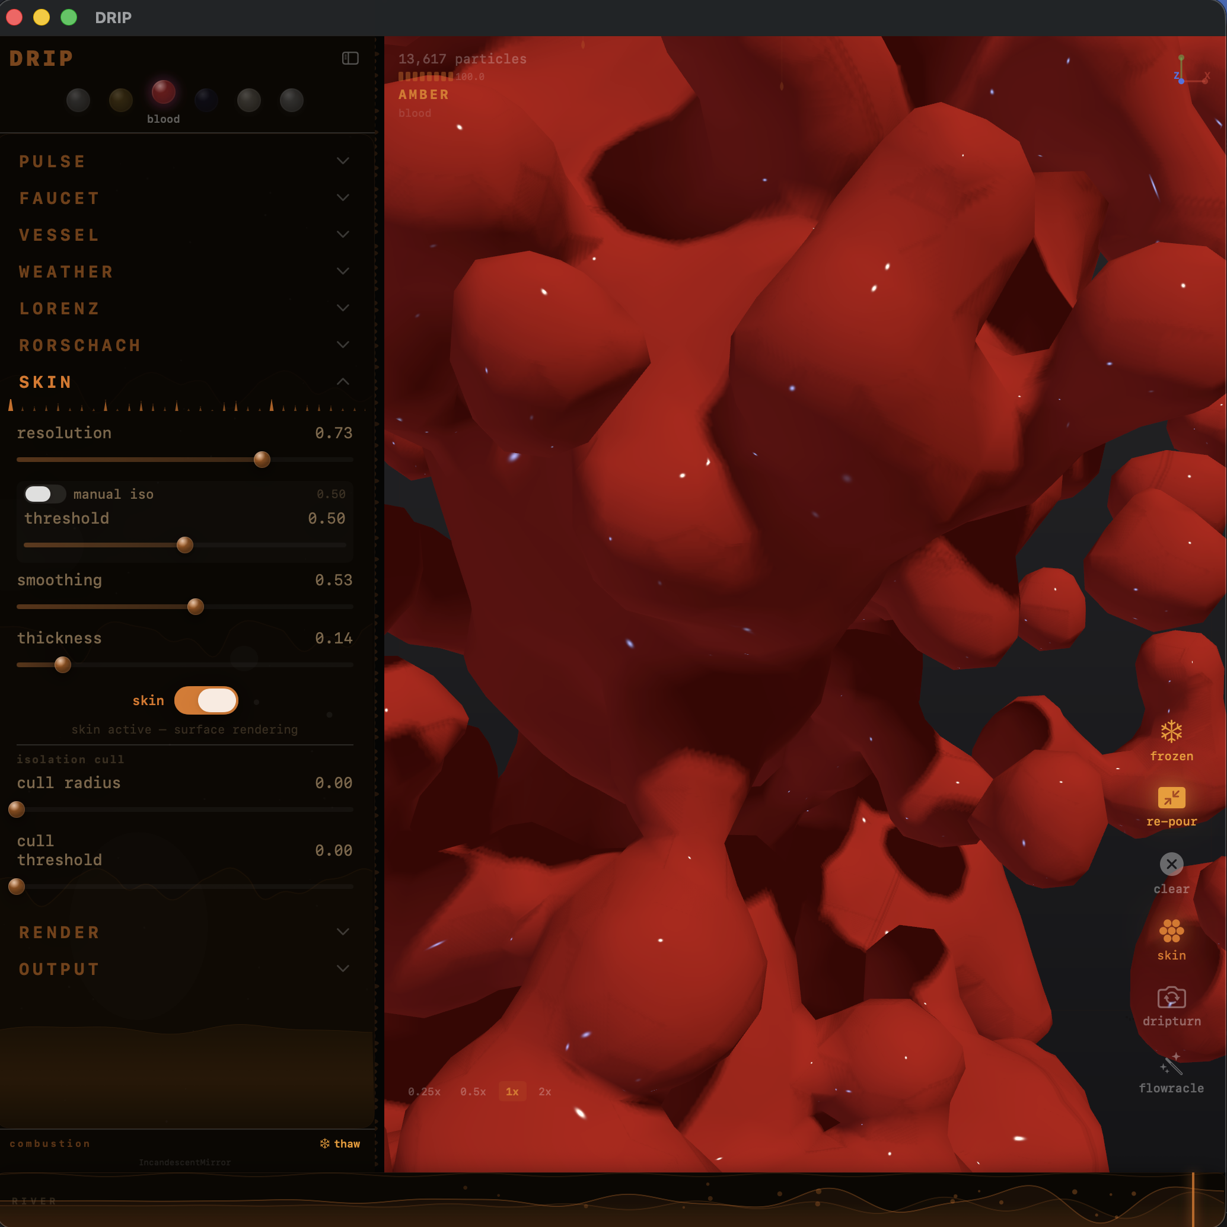The width and height of the screenshot is (1227, 1227).
Task: Click the resolution slider handle
Action: click(x=261, y=459)
